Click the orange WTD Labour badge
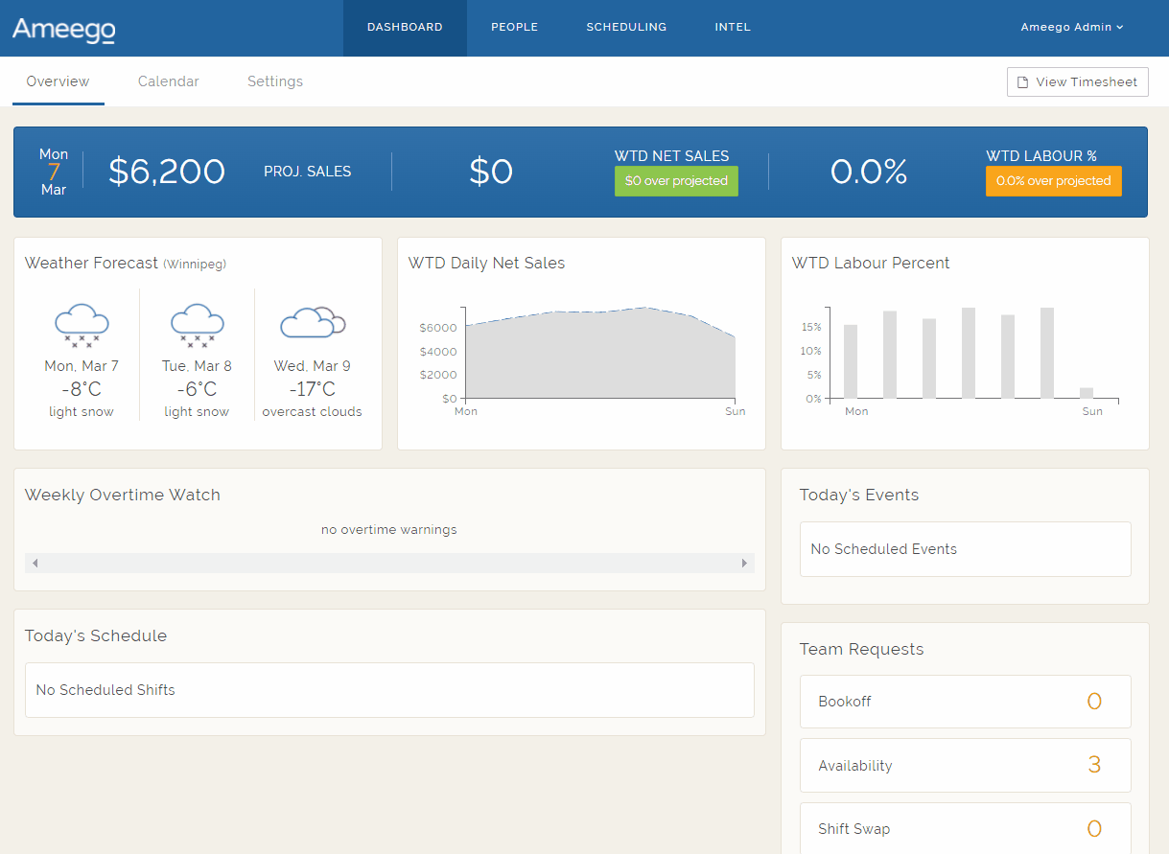This screenshot has height=854, width=1169. pyautogui.click(x=1053, y=180)
